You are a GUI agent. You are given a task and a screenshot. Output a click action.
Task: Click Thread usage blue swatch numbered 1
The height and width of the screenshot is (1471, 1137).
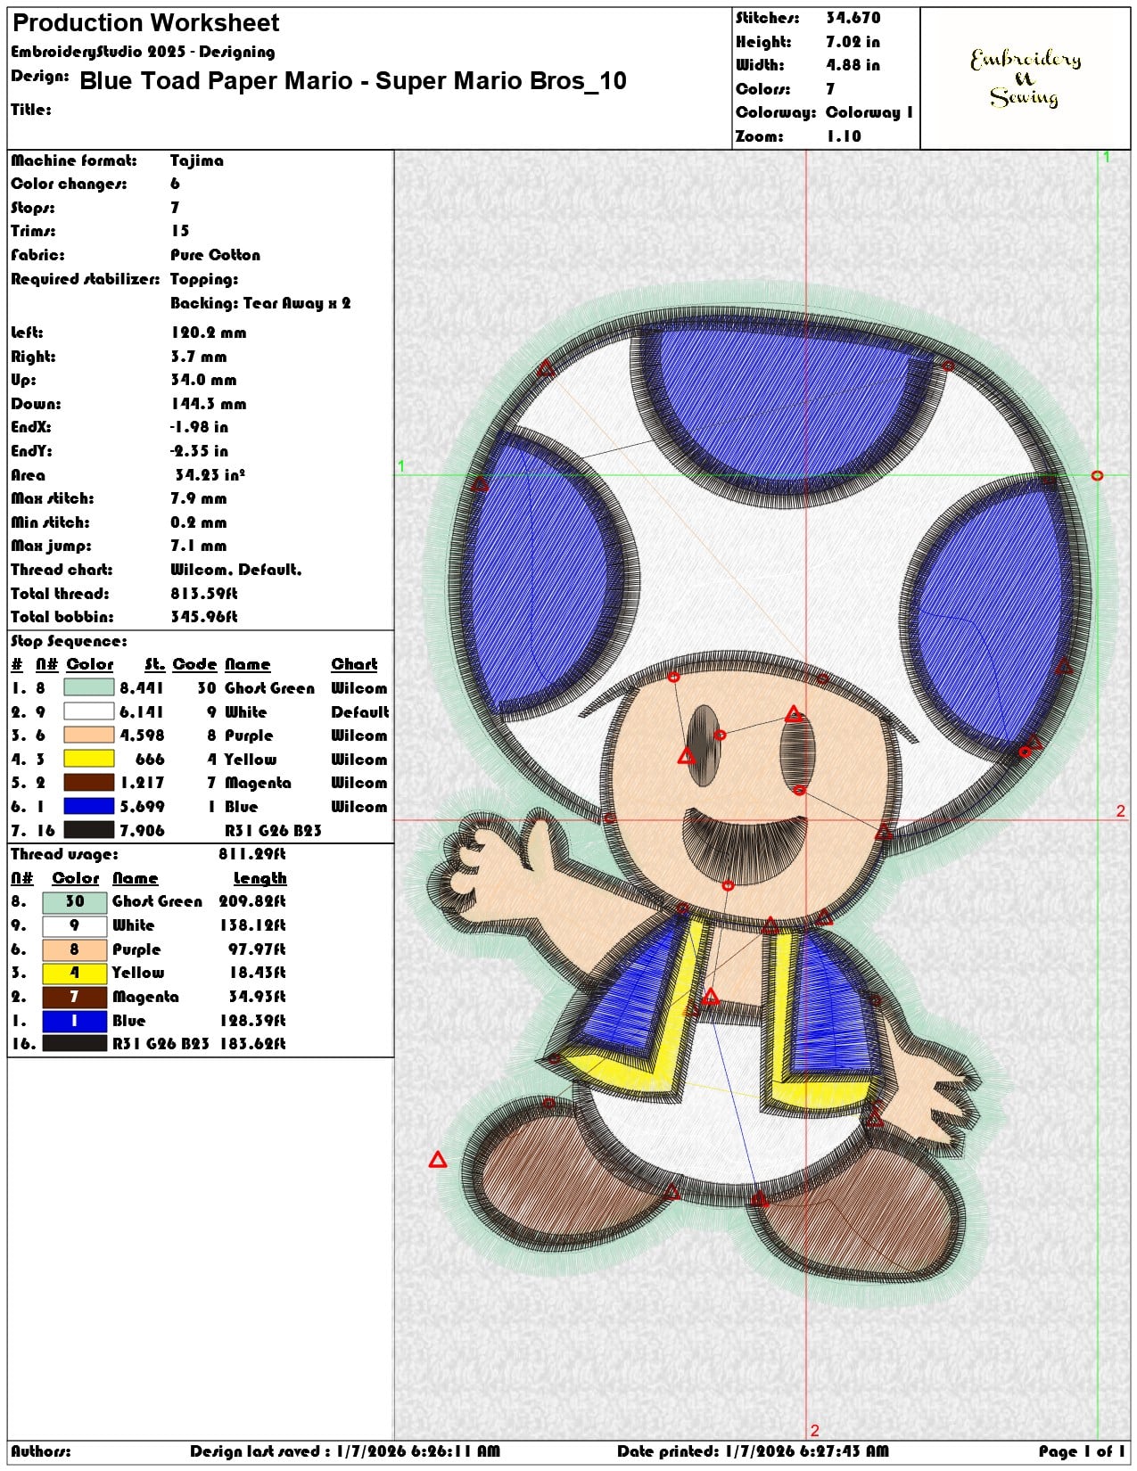(x=75, y=1021)
